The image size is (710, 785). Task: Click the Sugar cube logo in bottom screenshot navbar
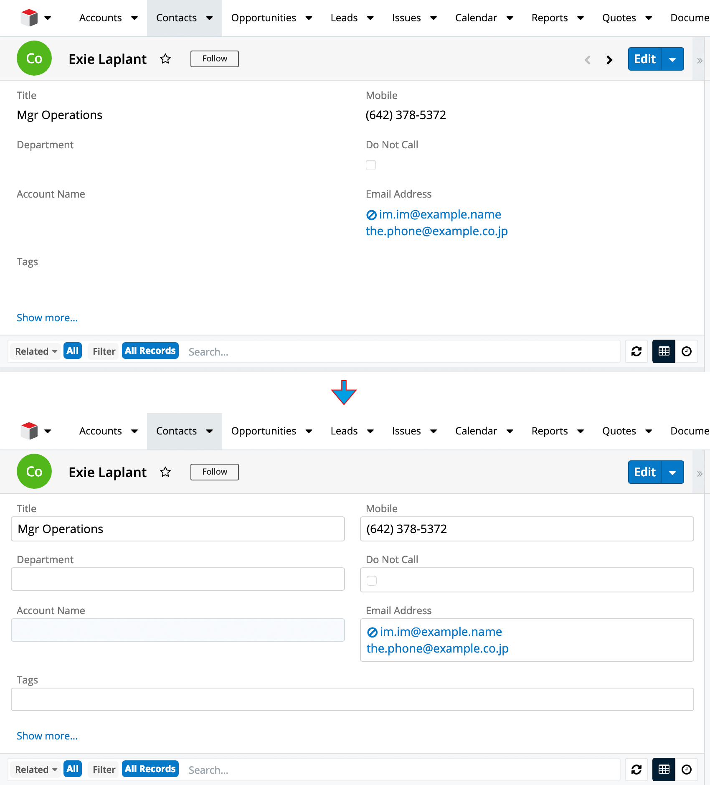29,431
